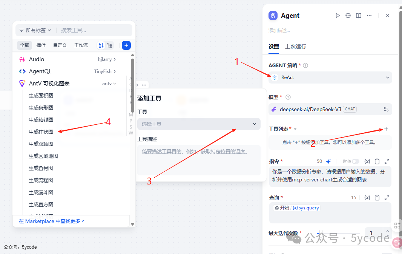402x254 pixels.
Task: Open ellipsis menu above 添加工具 dialog
Action: 144,85
